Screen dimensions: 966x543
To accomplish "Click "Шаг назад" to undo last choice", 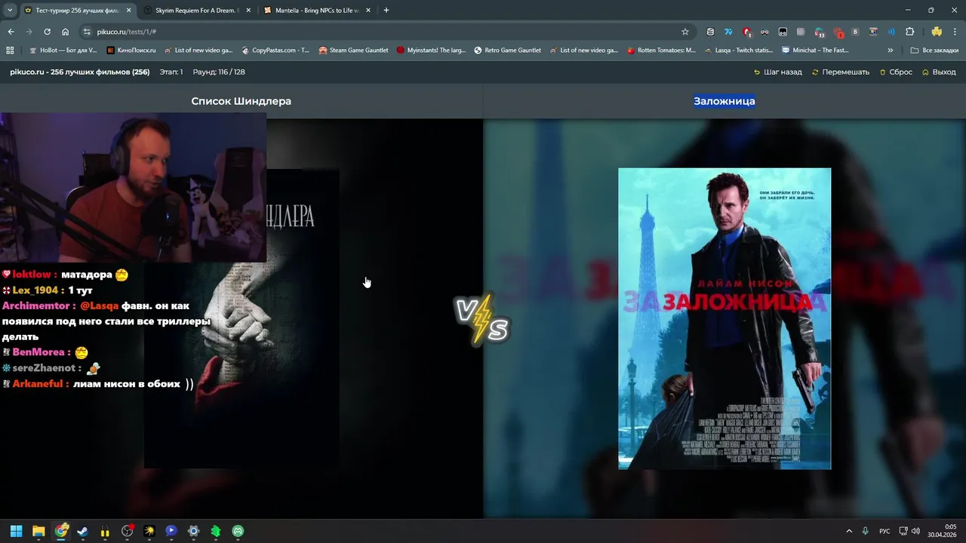I will [777, 72].
